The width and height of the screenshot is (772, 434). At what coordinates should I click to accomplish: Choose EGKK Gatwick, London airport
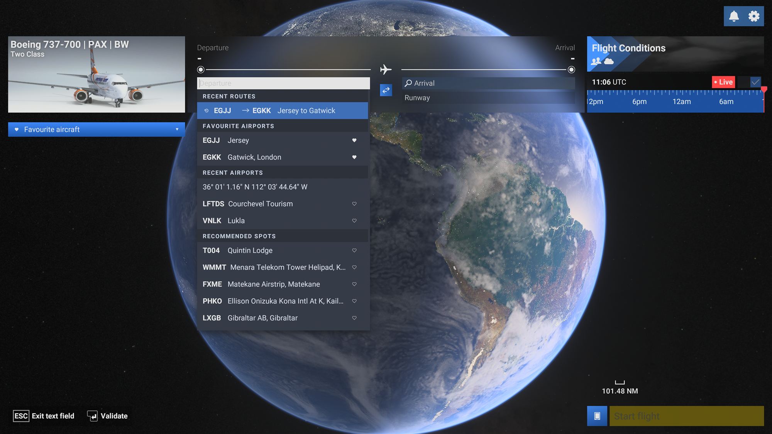[283, 157]
